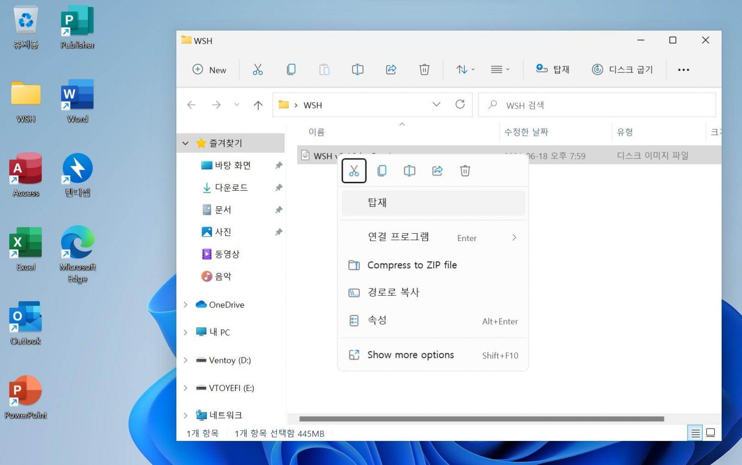Switch to details view via status bar icon
Viewport: 742px width, 465px height.
(x=696, y=433)
